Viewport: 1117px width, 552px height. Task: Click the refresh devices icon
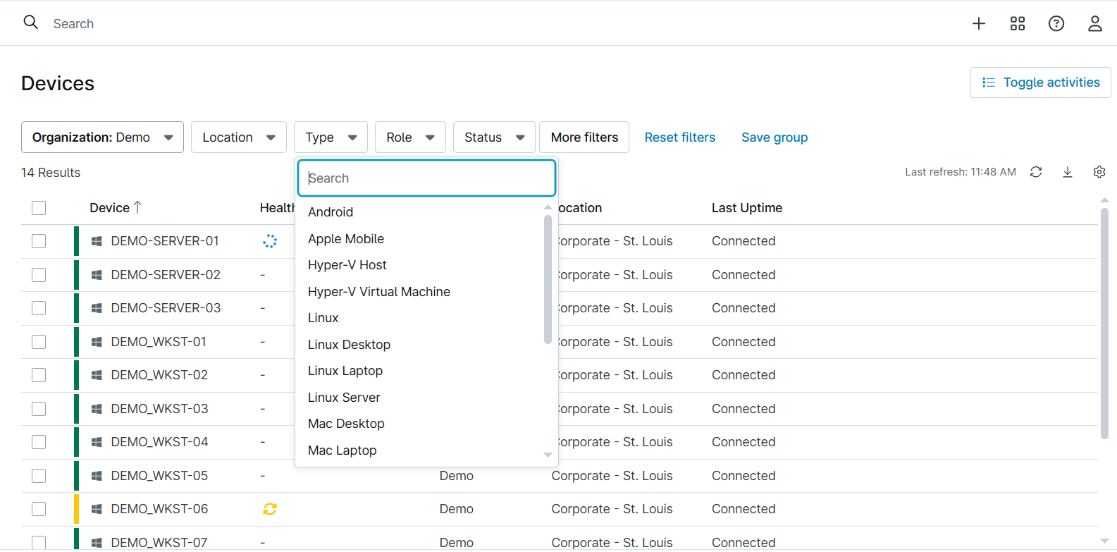[x=1036, y=172]
